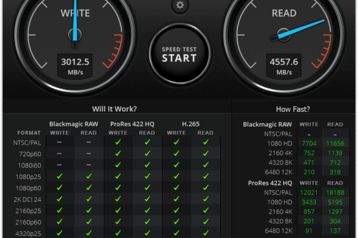Click ProRes 422 HQ read checkmark for NTSC/PAL
Viewport: 358px width, 238px height.
point(147,142)
